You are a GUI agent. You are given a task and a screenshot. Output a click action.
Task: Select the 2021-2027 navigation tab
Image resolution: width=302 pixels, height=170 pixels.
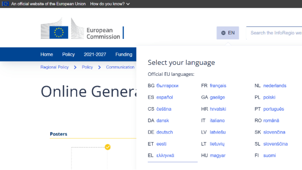pyautogui.click(x=95, y=54)
